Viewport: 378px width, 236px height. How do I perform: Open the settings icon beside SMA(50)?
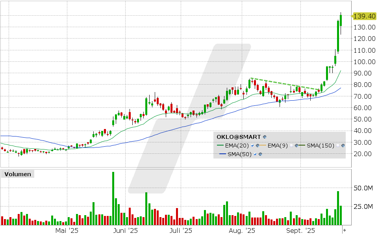pyautogui.click(x=260, y=154)
